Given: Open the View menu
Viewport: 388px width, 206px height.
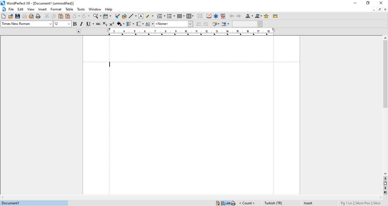Looking at the screenshot, I should pos(31,9).
